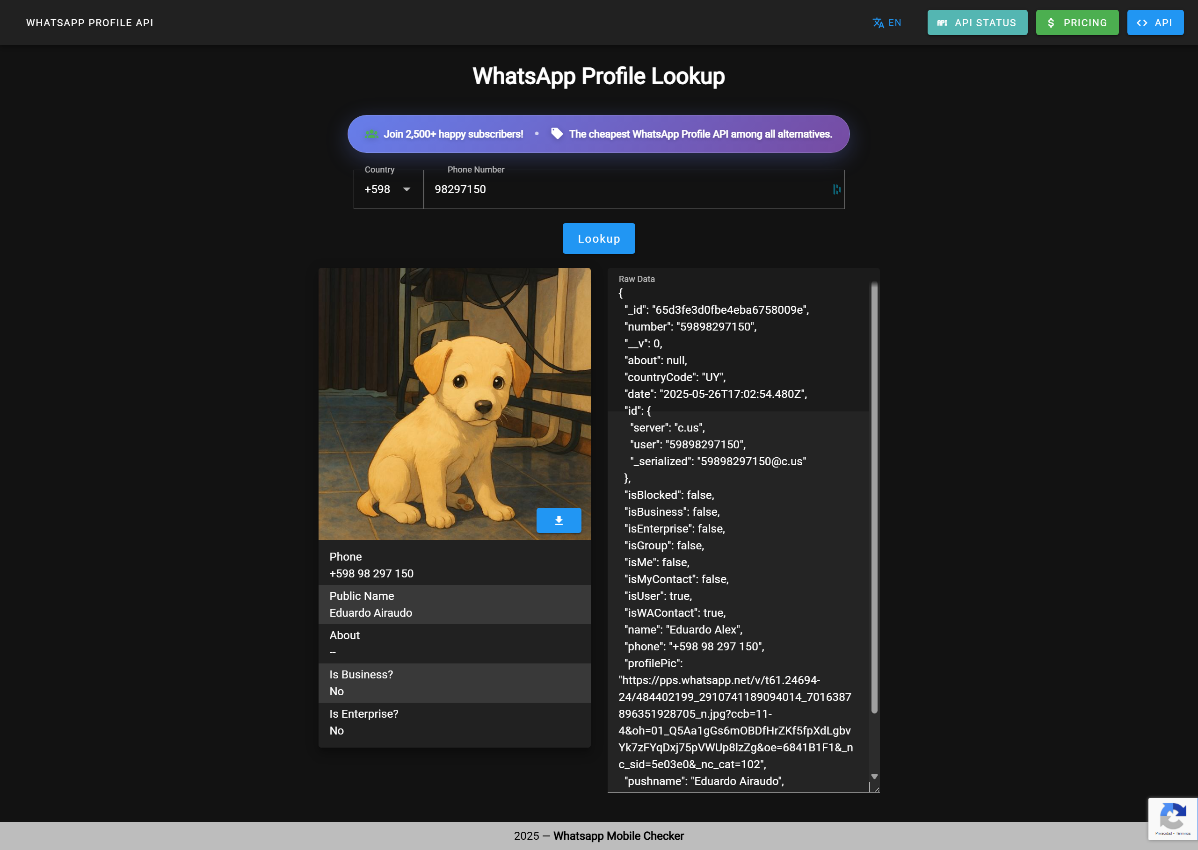Click the 'Join 2,500+ happy subscribers!' text
Viewport: 1198px width, 850px height.
click(453, 134)
